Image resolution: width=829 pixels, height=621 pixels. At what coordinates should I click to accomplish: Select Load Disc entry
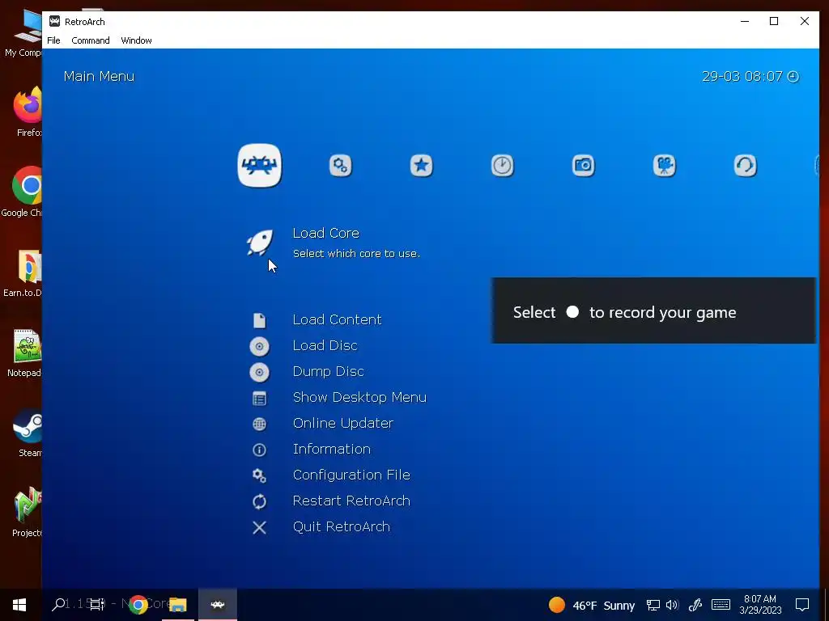(x=325, y=345)
